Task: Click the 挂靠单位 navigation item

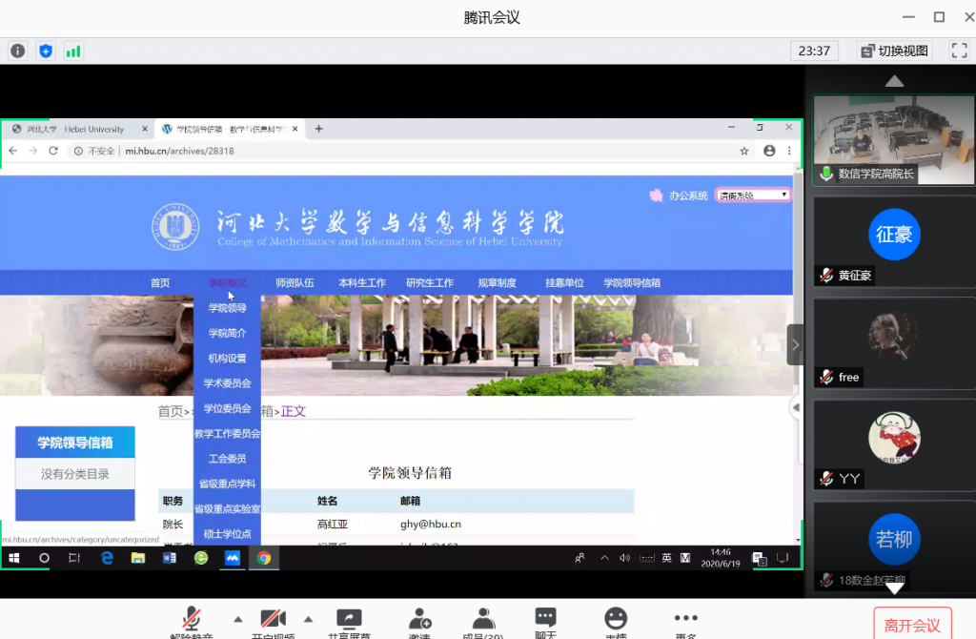Action: (x=564, y=282)
